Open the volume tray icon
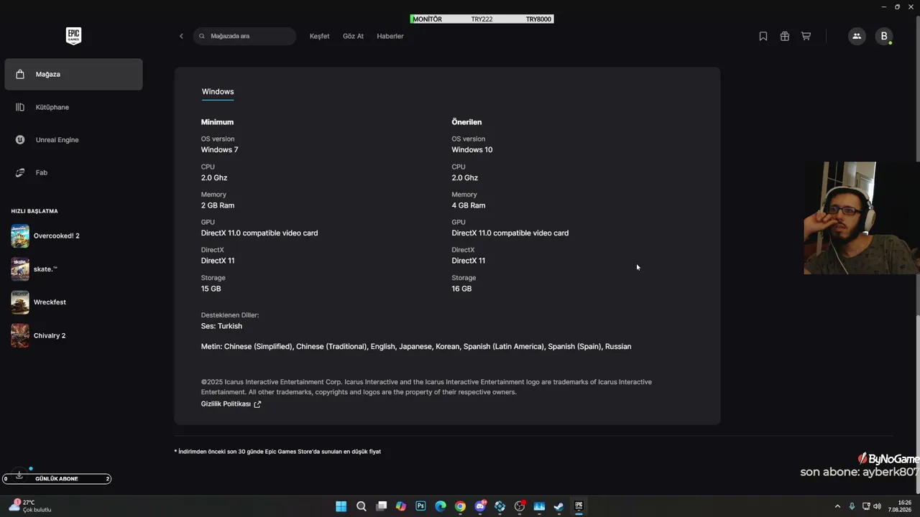Viewport: 920px width, 517px height. click(x=877, y=506)
